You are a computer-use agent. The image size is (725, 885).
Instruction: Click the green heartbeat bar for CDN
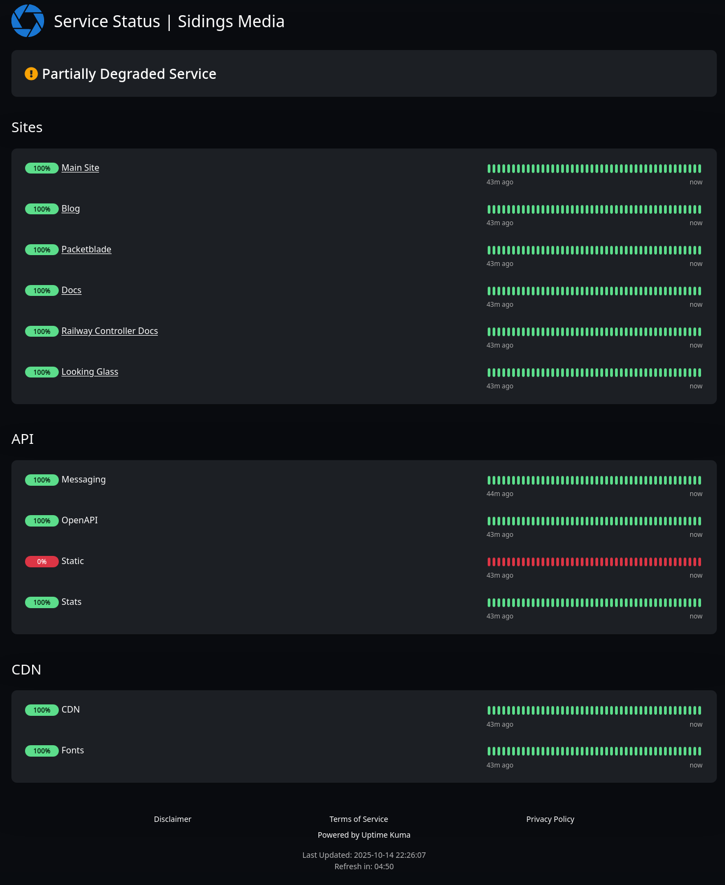[x=594, y=710]
